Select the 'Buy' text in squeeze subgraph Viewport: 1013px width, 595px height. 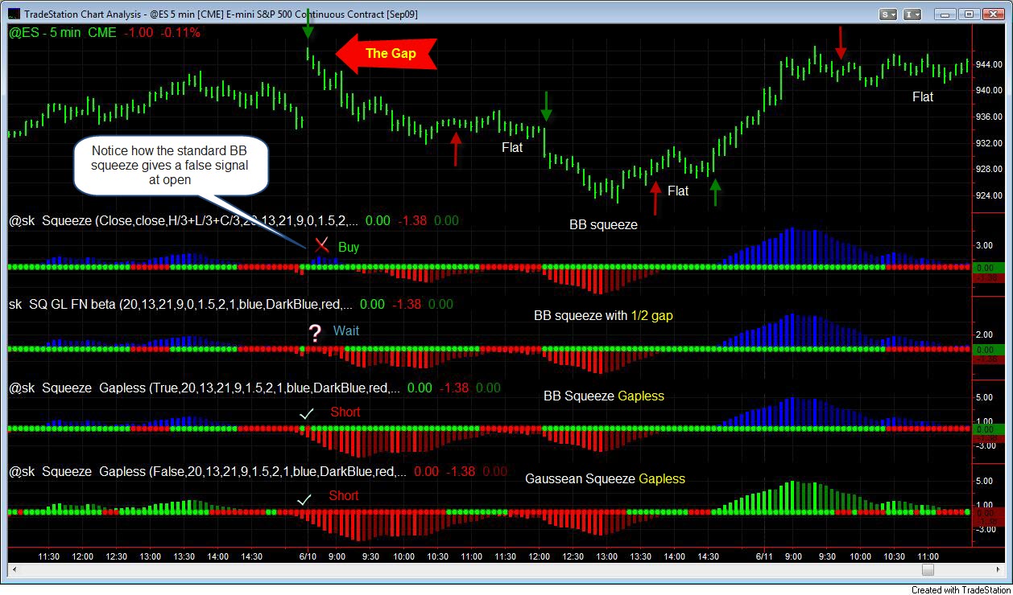coord(349,248)
